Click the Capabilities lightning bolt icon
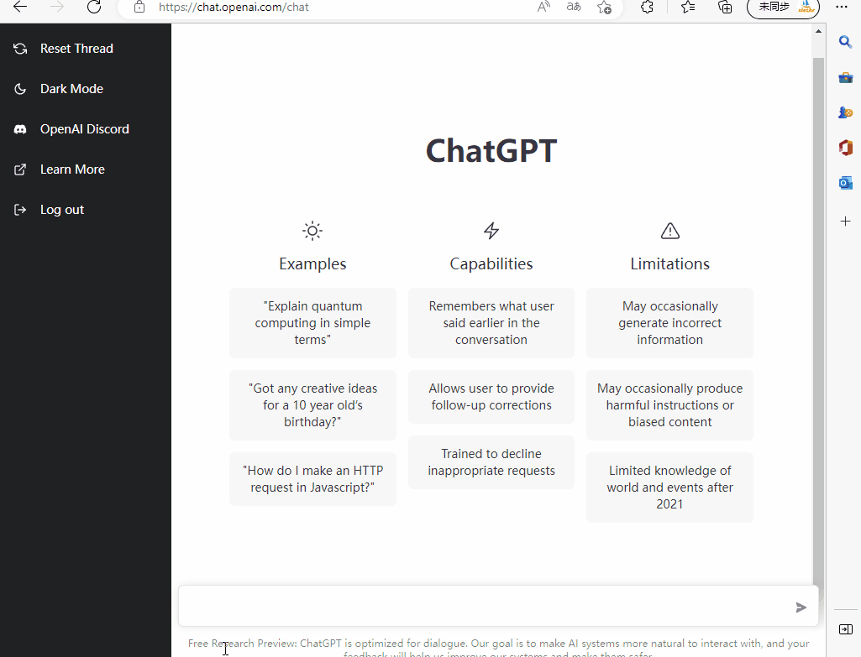 [491, 231]
